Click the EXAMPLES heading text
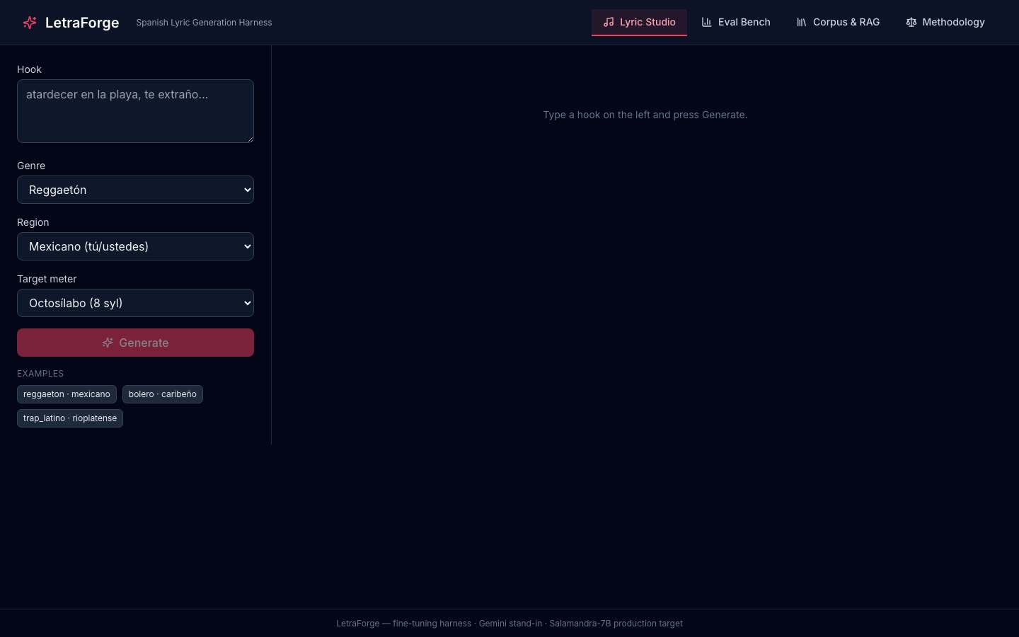This screenshot has width=1019, height=637. [40, 374]
